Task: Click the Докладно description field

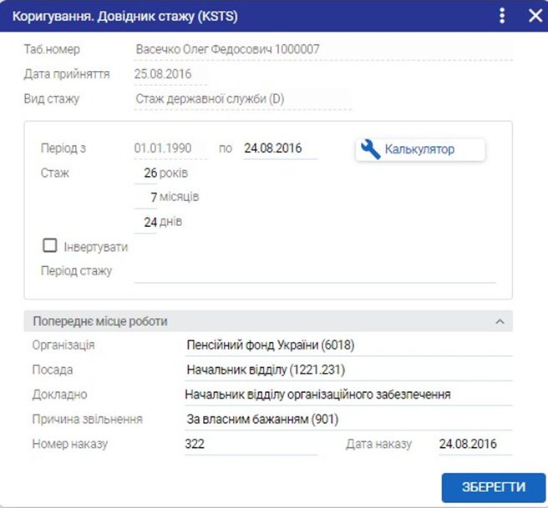Action: click(x=347, y=395)
